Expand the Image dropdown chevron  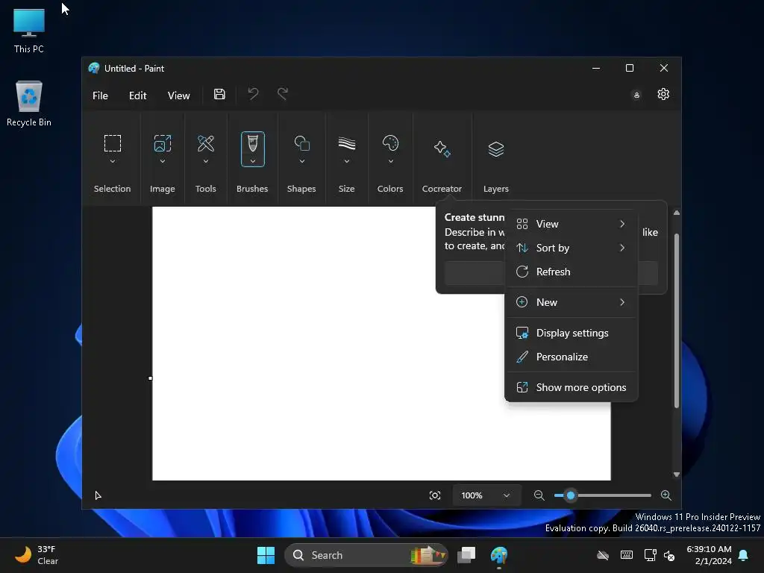pos(162,161)
